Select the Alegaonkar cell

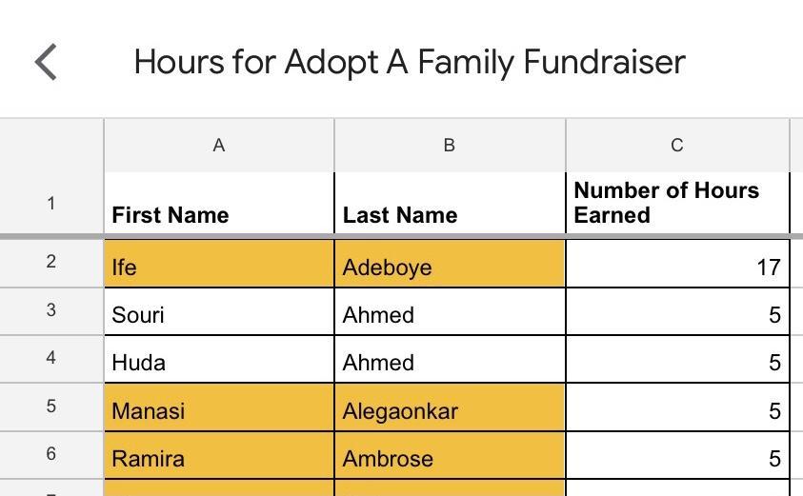click(449, 408)
